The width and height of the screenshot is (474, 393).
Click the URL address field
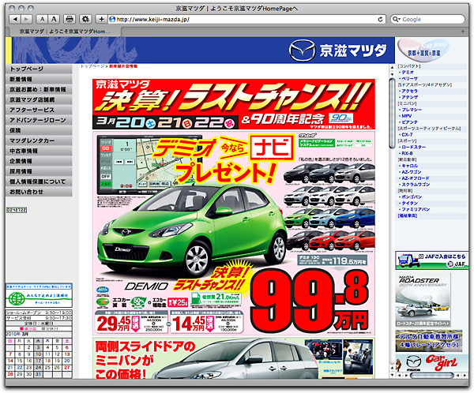pyautogui.click(x=237, y=18)
